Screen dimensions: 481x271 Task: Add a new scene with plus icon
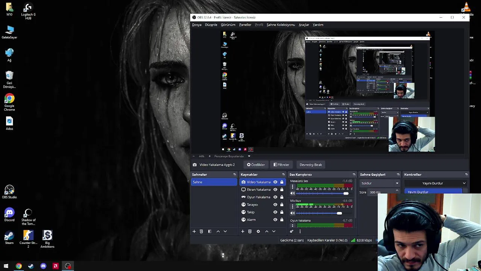pyautogui.click(x=194, y=231)
